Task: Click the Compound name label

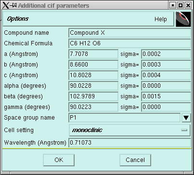Action: point(26,33)
